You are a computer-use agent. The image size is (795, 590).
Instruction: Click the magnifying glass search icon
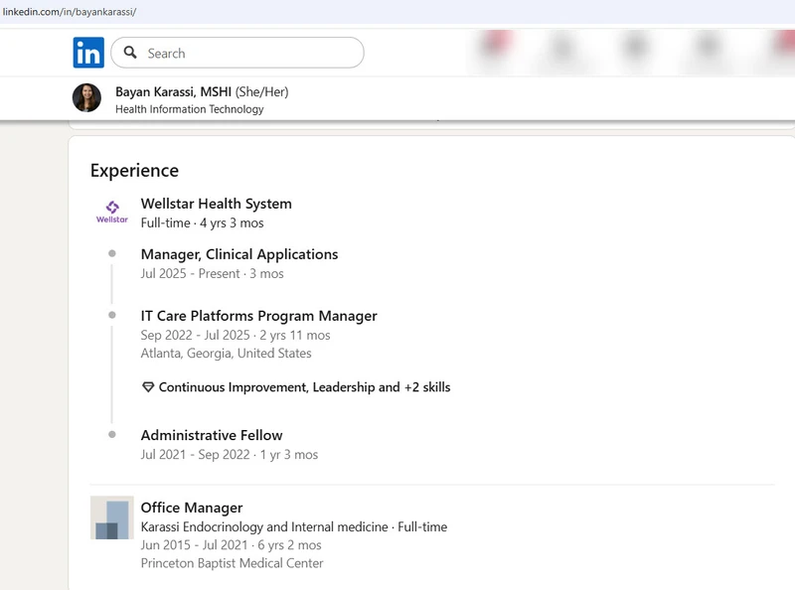pyautogui.click(x=130, y=53)
